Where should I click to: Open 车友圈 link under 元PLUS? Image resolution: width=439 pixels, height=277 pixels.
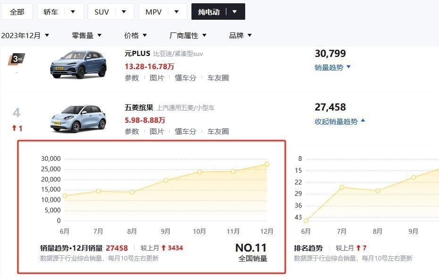218,78
